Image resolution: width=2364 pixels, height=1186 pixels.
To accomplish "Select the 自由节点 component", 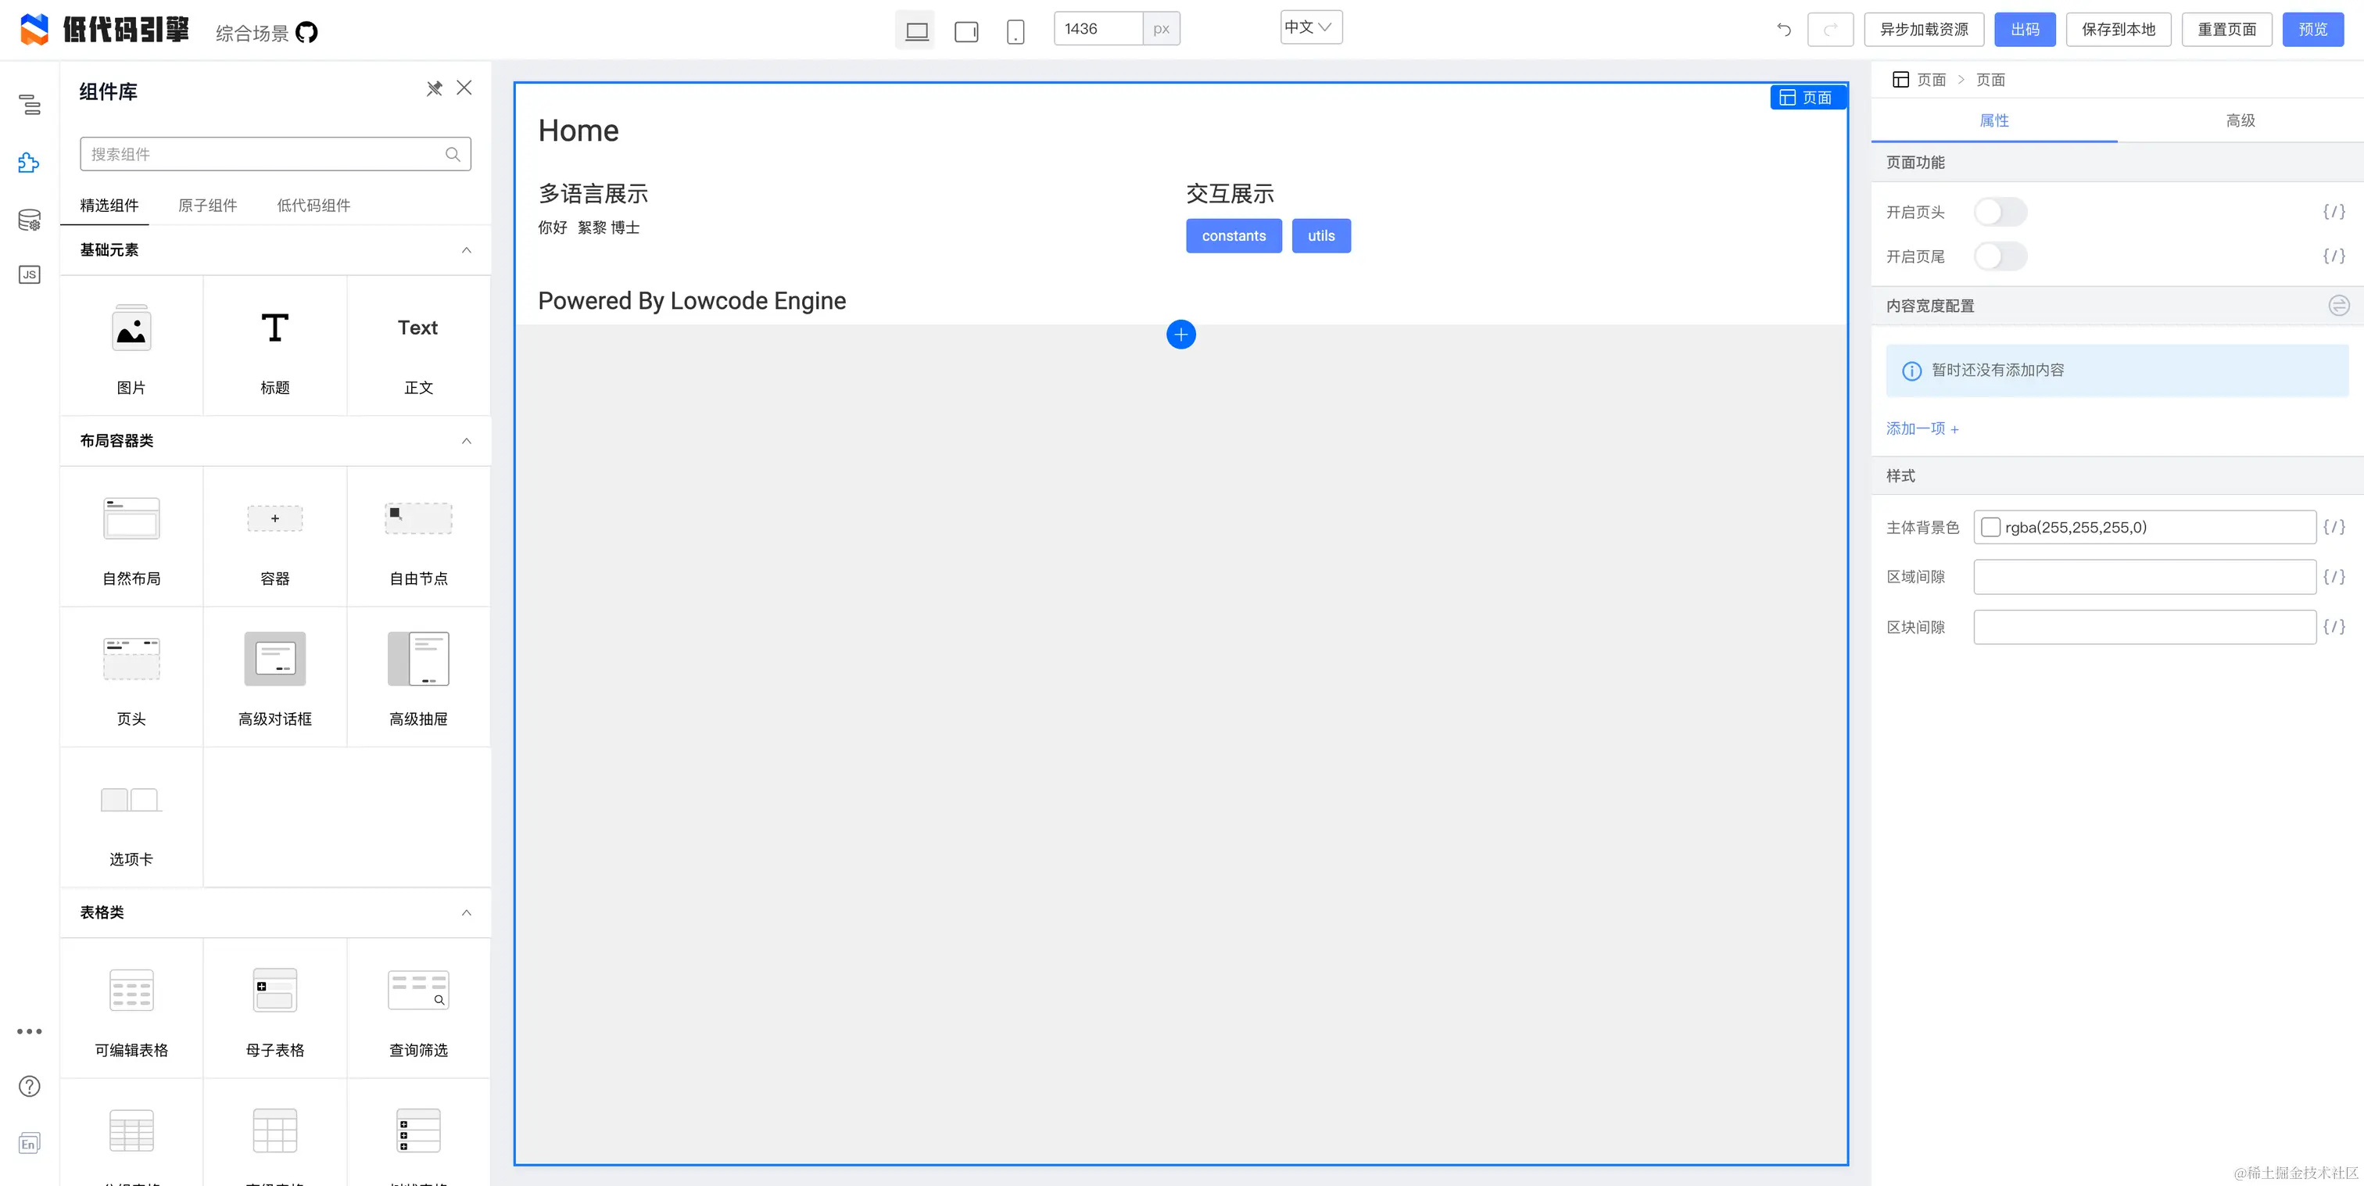I will pos(418,537).
